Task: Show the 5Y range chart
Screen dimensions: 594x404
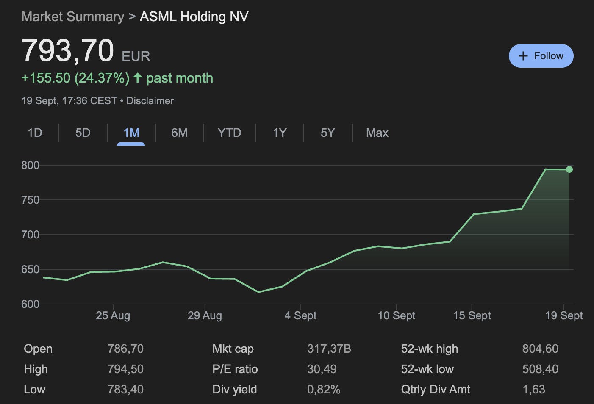Action: point(328,133)
